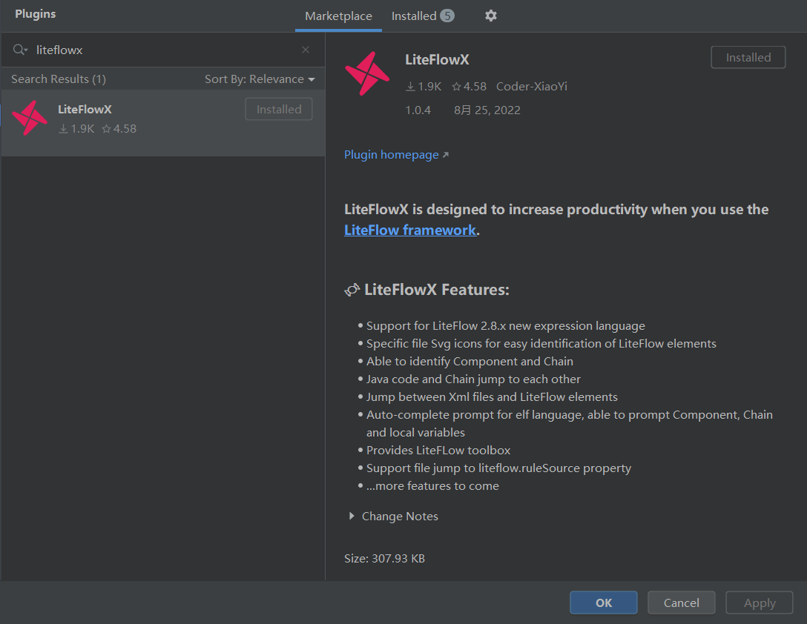807x624 pixels.
Task: Focus the plugin search field with liteflowx
Action: pos(165,50)
